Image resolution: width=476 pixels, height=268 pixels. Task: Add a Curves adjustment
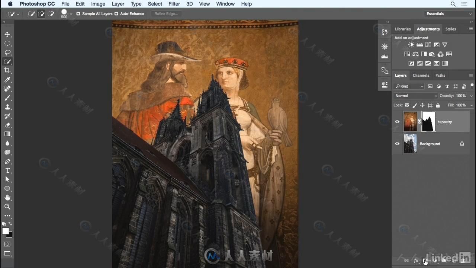428,45
